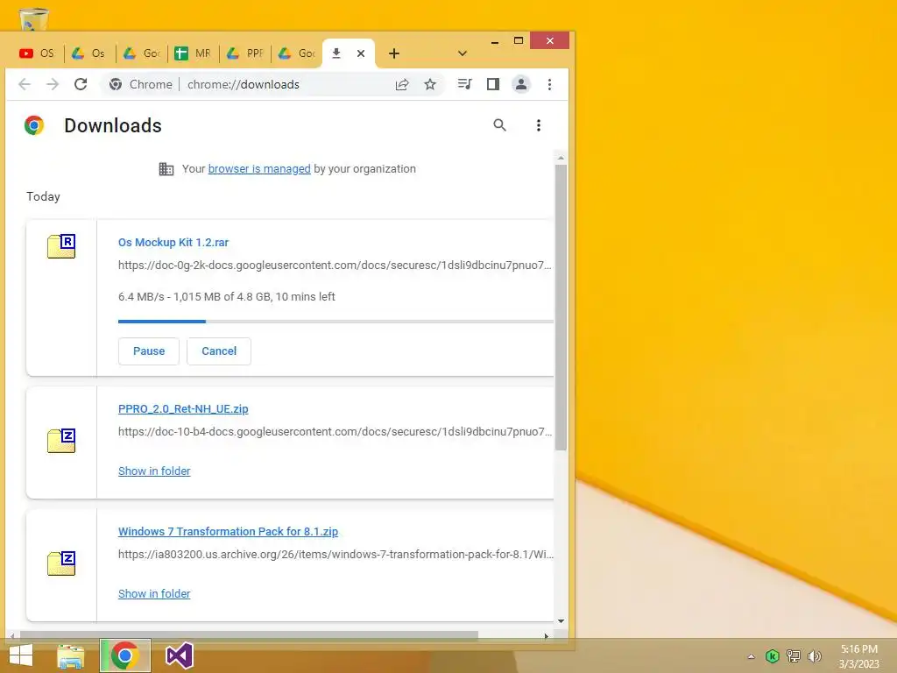Open the 'browser is managed' link
897x673 pixels.
(x=259, y=169)
